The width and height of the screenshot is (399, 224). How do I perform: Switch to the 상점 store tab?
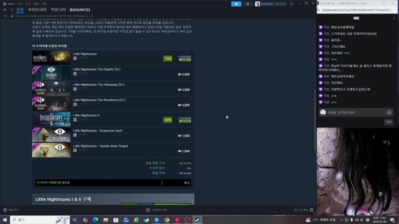coord(20,10)
